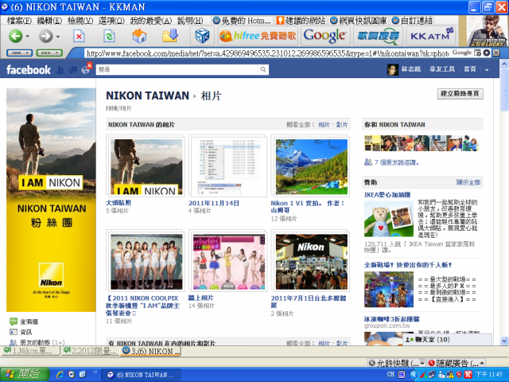Open the 編輯(E) menu

[x=49, y=21]
